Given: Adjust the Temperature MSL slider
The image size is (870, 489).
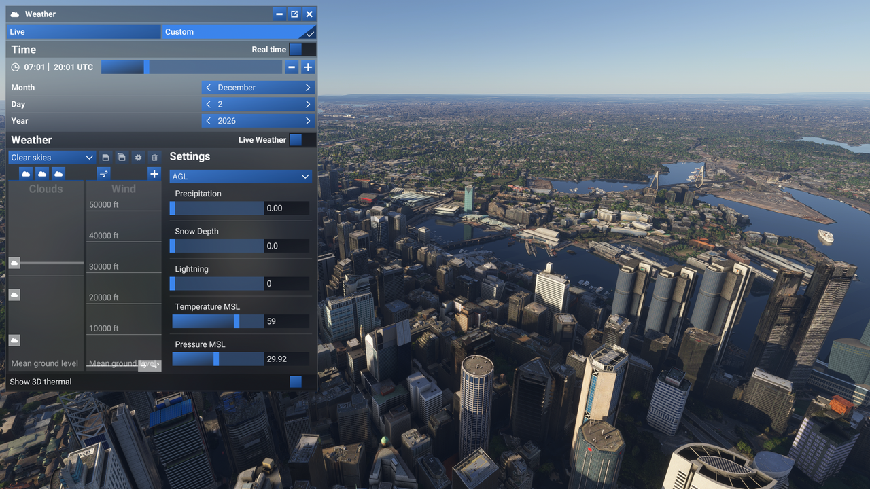Looking at the screenshot, I should (x=217, y=321).
